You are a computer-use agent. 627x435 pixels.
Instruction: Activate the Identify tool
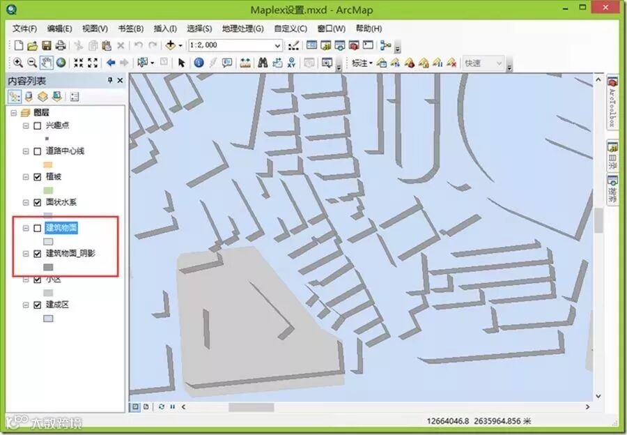tap(199, 63)
